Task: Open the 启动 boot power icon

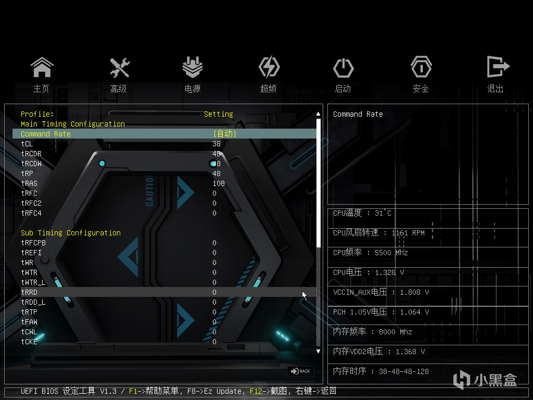Action: click(344, 68)
